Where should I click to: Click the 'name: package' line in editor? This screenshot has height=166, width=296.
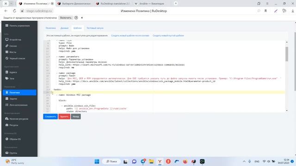pos(67,73)
